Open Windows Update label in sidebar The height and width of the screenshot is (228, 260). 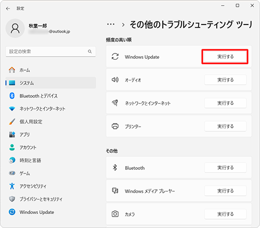coord(37,212)
